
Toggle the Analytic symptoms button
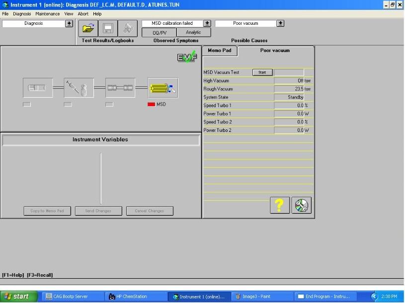193,32
